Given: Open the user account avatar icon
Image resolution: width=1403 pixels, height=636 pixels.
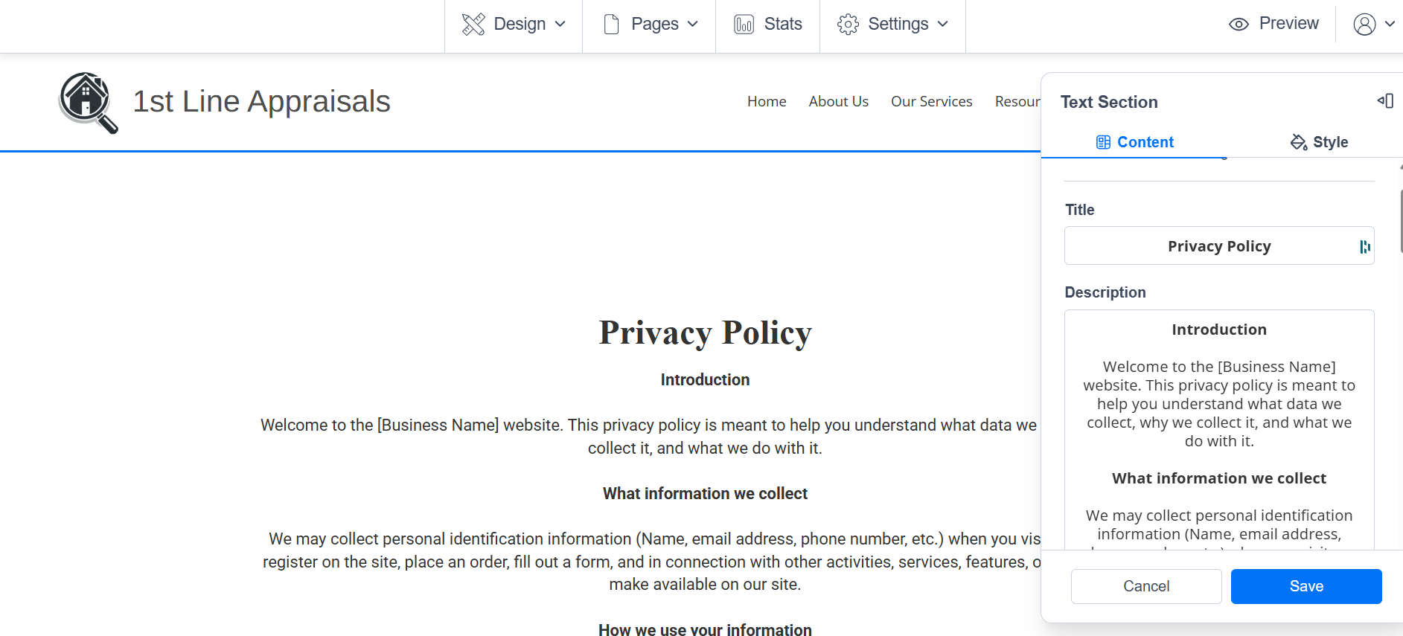Looking at the screenshot, I should click(x=1364, y=25).
